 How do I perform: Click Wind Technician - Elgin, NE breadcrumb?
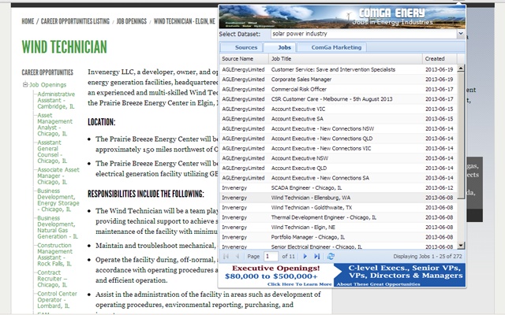[x=184, y=21]
